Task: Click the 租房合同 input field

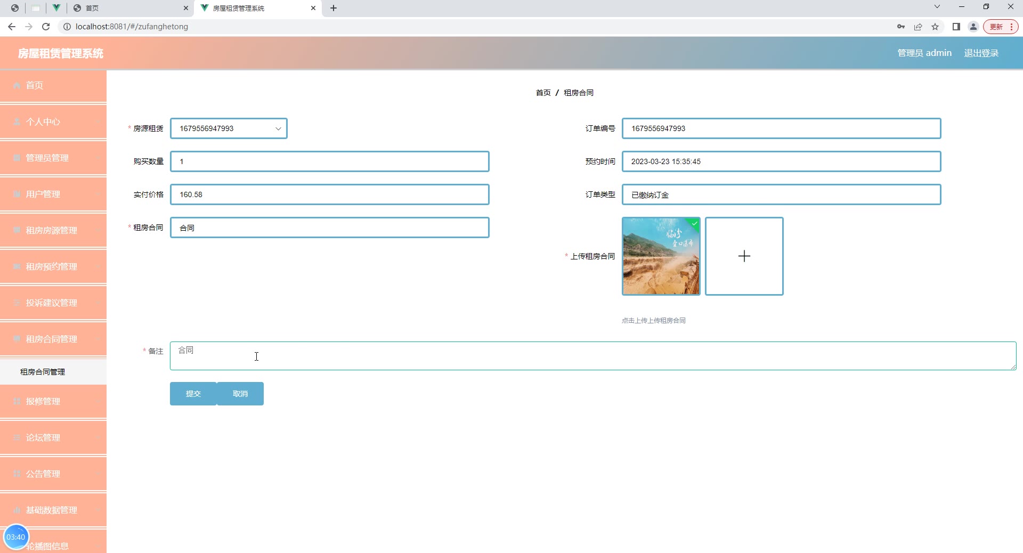Action: [x=330, y=227]
